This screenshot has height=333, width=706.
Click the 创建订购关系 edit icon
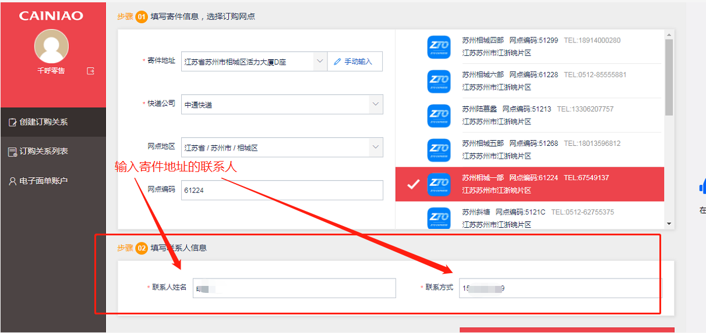[x=12, y=123]
